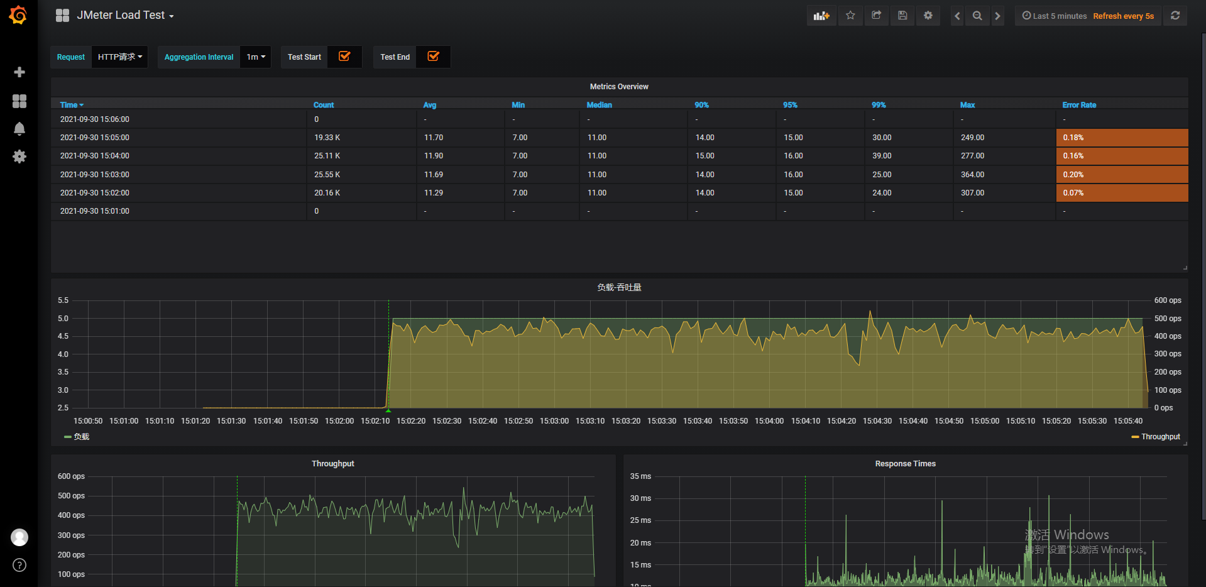Star this dashboard as favorite

(x=850, y=16)
